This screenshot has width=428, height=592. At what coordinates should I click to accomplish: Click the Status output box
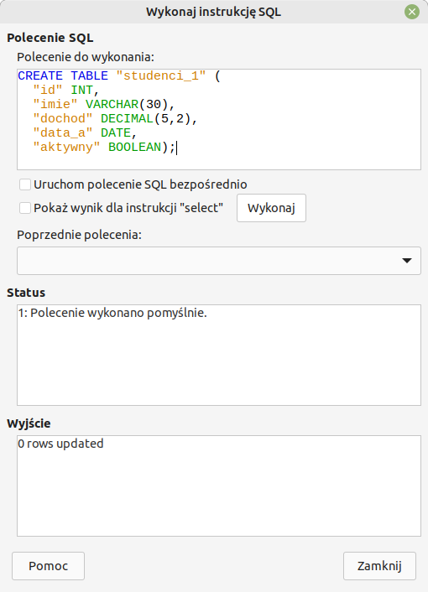219,356
